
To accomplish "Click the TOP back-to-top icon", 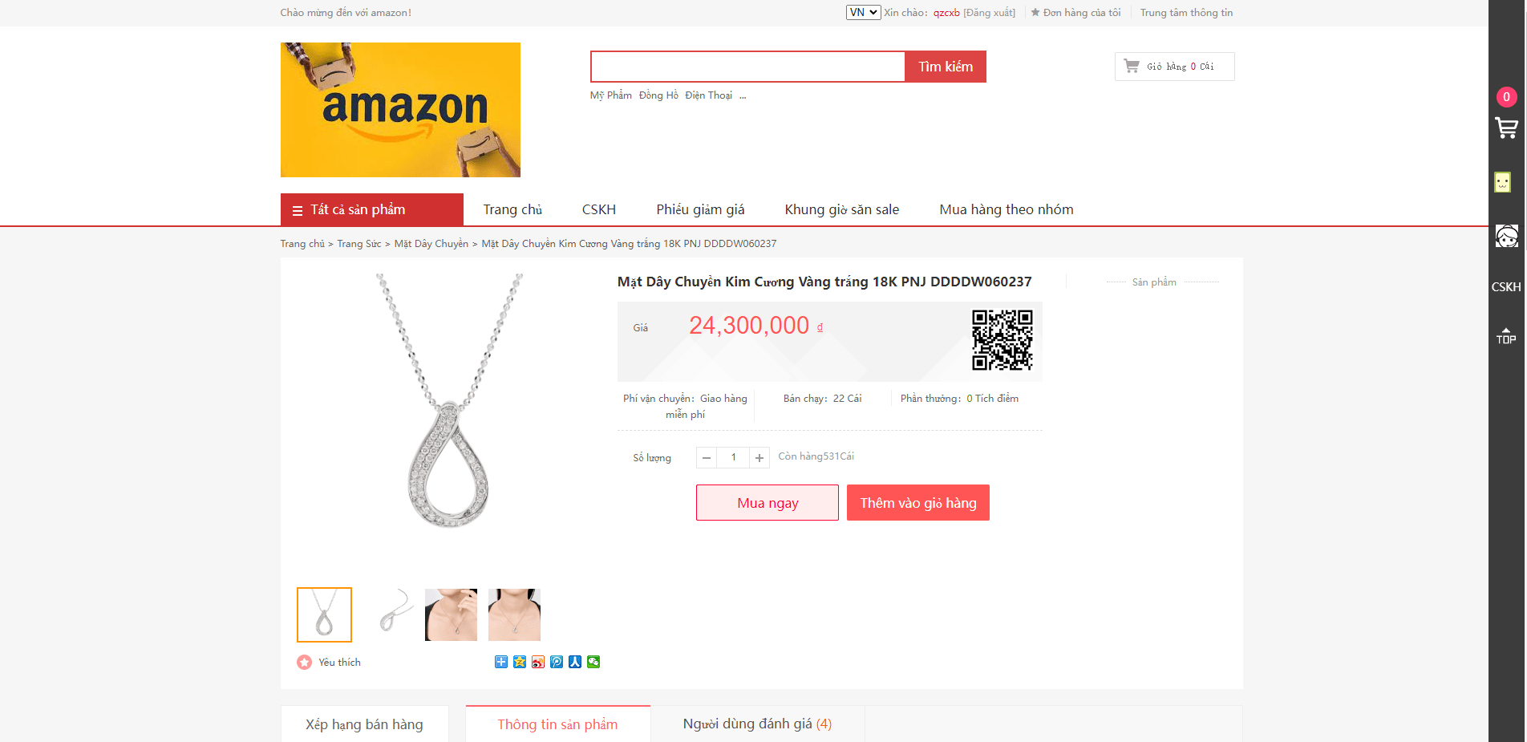I will (x=1506, y=336).
